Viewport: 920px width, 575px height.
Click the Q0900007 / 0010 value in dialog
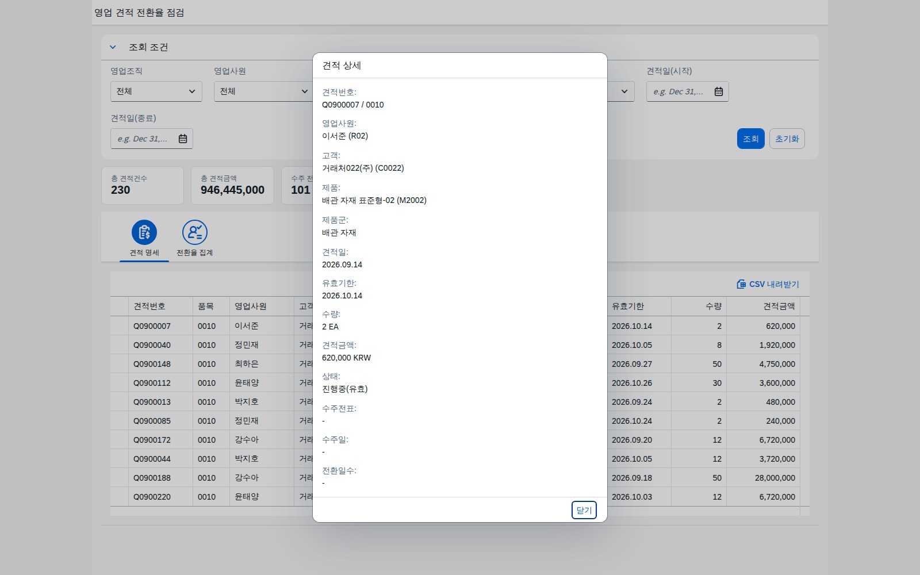[352, 105]
